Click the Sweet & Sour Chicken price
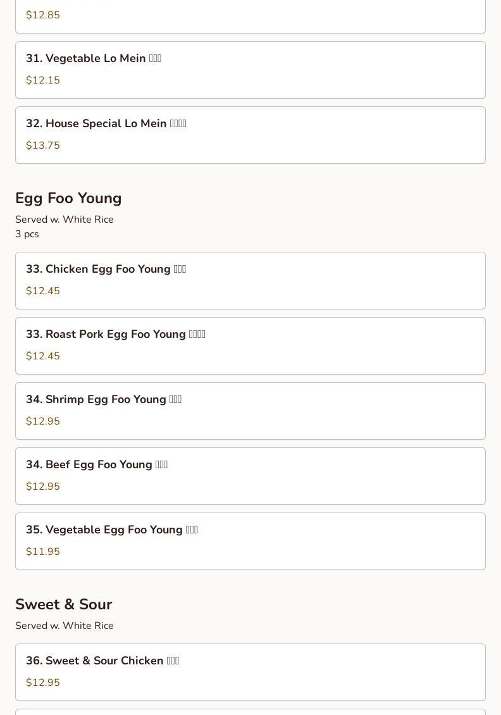This screenshot has height=715, width=501. (x=43, y=683)
